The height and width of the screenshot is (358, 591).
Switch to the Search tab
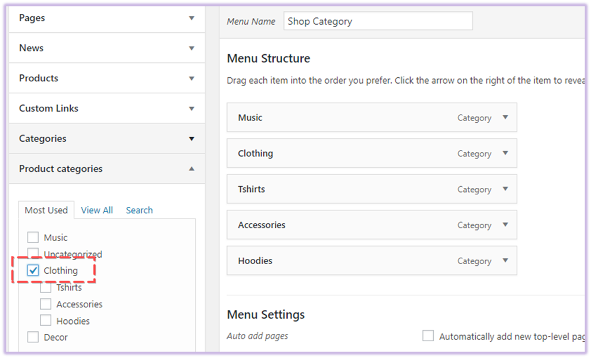(x=139, y=210)
